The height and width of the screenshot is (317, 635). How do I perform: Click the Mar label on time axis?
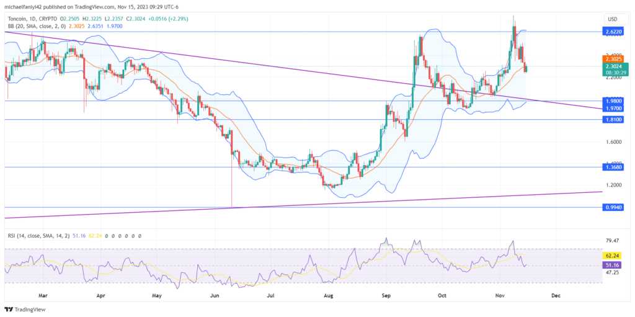coord(43,295)
